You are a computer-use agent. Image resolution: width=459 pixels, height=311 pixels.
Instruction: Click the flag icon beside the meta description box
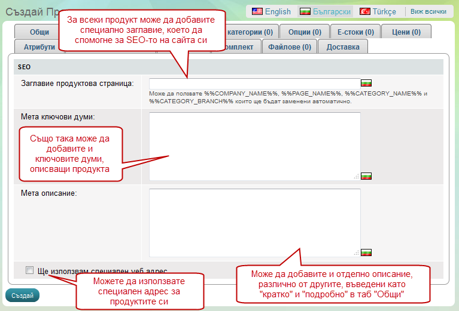367,253
